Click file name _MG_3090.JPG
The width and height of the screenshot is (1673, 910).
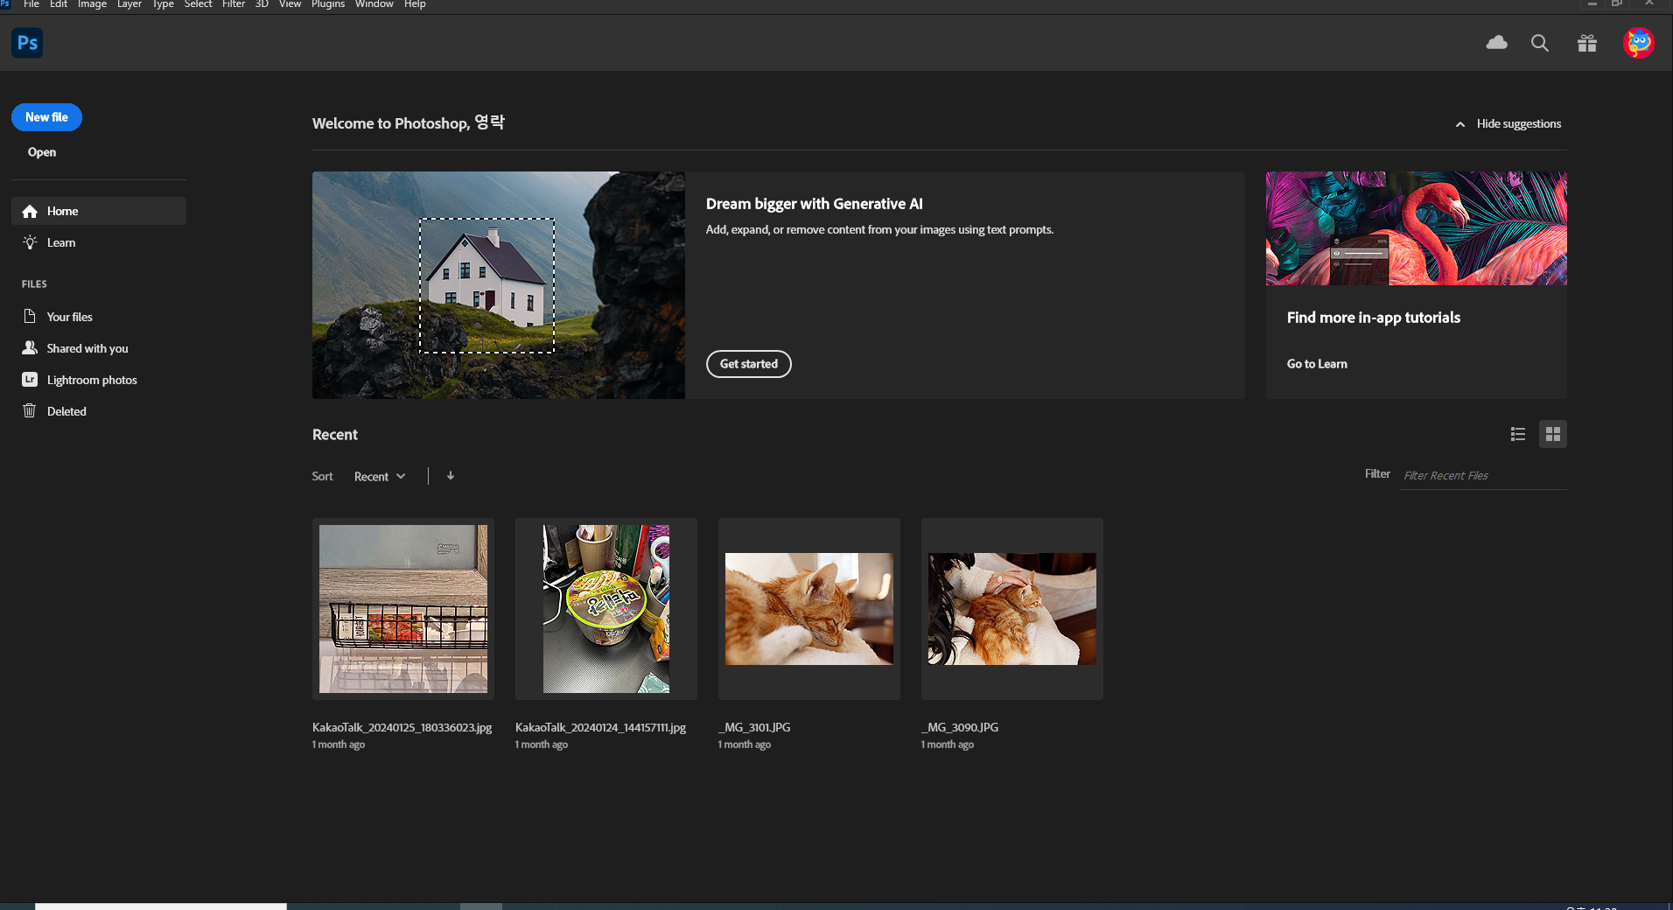[960, 727]
